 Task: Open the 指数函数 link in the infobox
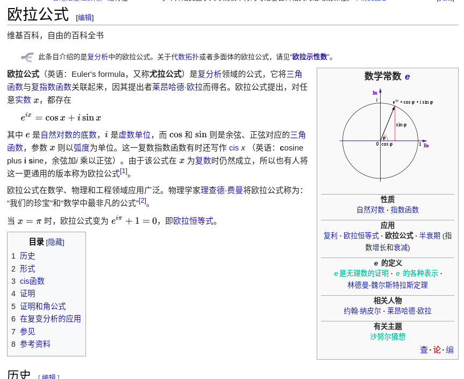pyautogui.click(x=405, y=210)
